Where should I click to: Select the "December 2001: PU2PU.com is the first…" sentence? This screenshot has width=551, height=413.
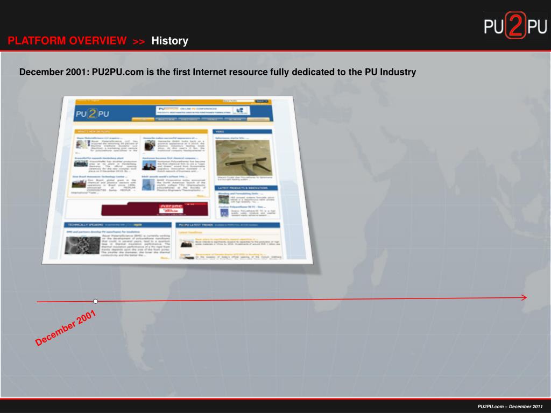[x=217, y=72]
